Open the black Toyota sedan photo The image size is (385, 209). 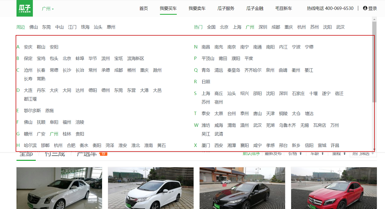pyautogui.click(x=242, y=188)
